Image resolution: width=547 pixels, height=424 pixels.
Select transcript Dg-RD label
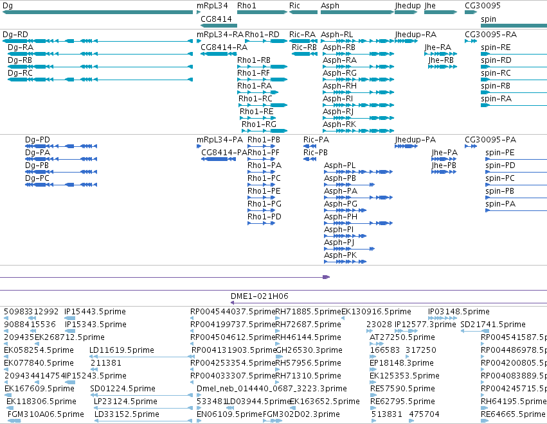point(15,35)
